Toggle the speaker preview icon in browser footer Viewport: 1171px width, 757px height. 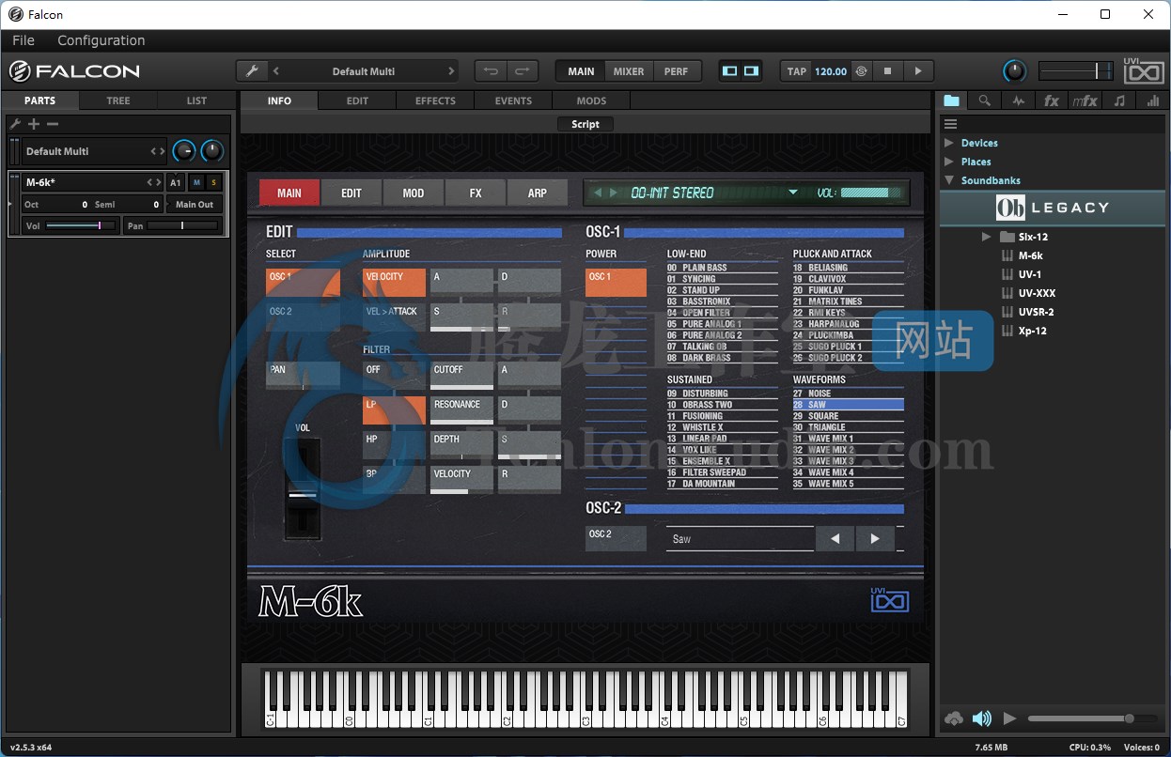982,718
